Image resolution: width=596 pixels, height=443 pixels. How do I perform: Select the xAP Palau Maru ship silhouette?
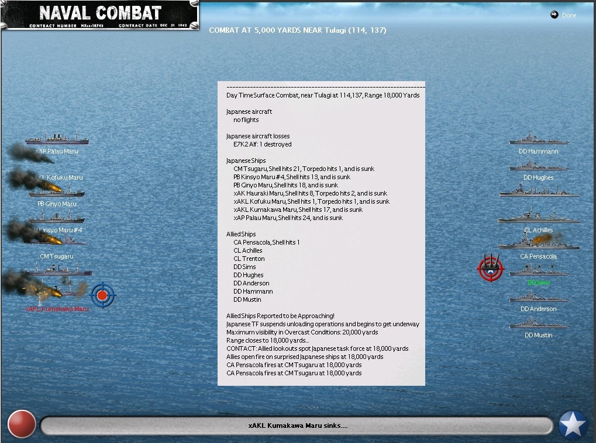pyautogui.click(x=57, y=137)
